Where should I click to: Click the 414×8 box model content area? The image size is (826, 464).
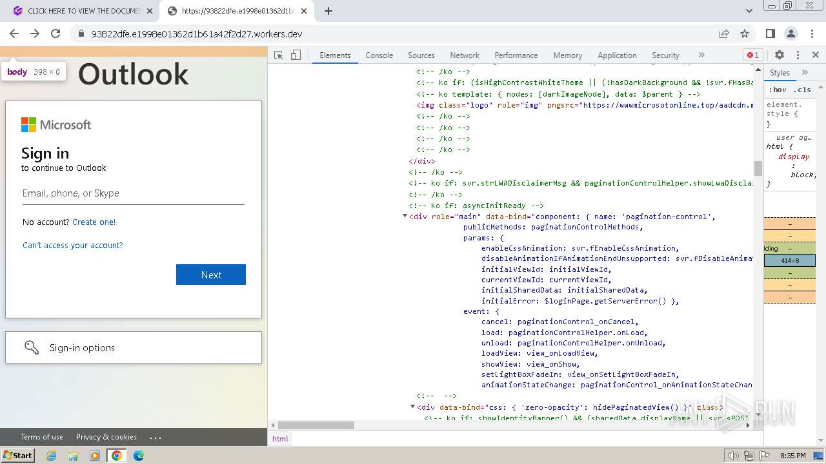point(790,260)
